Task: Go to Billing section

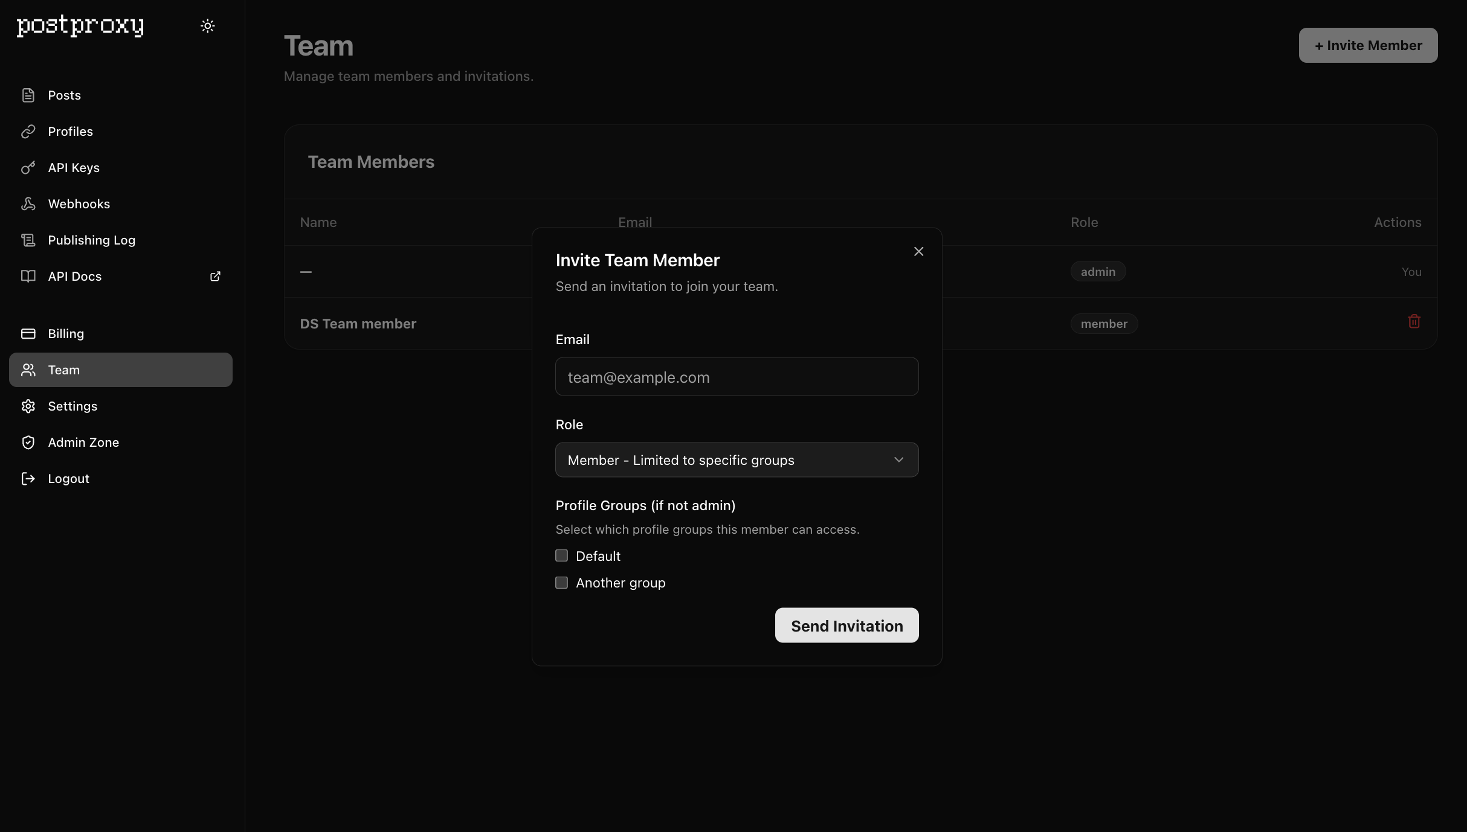Action: tap(121, 334)
